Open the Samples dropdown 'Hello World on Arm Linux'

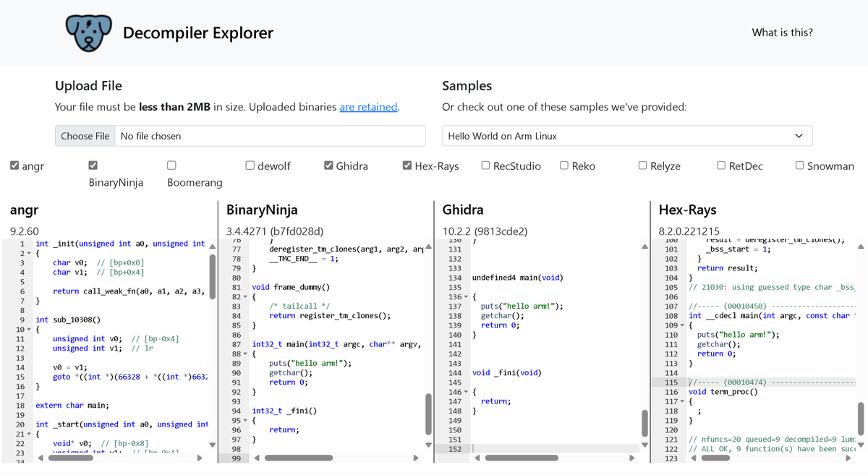point(627,136)
